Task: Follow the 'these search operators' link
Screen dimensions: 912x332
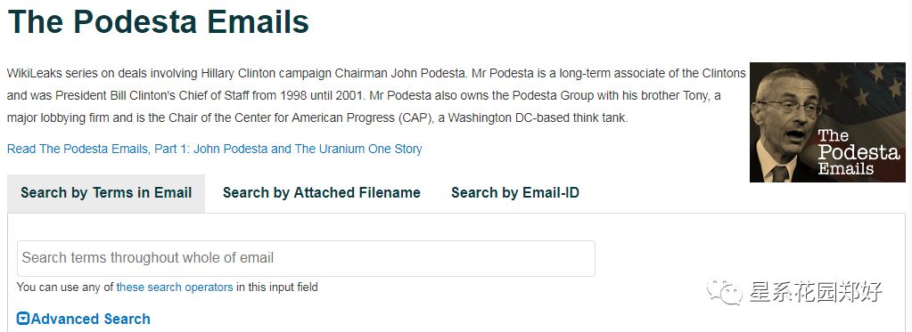Action: pyautogui.click(x=175, y=287)
